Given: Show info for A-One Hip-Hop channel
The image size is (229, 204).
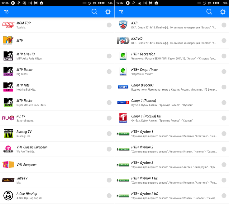Looking at the screenshot, I should pyautogui.click(x=109, y=196).
